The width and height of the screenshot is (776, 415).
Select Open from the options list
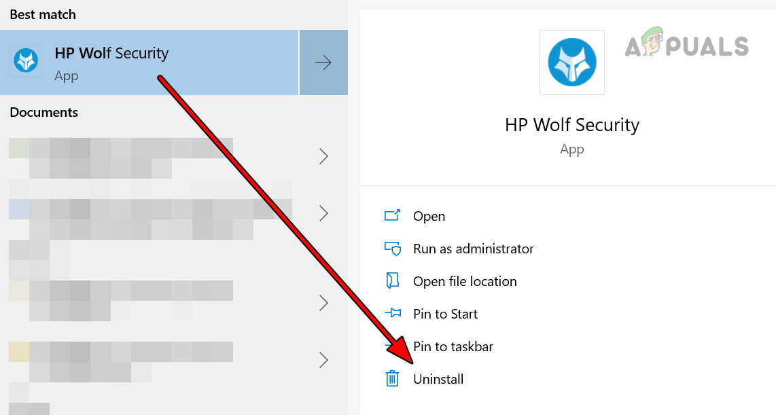[x=429, y=215]
